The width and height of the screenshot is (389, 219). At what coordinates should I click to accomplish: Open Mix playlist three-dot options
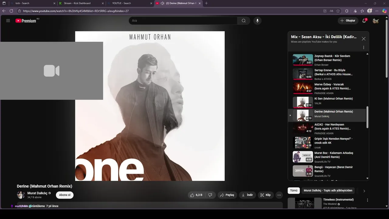363,47
